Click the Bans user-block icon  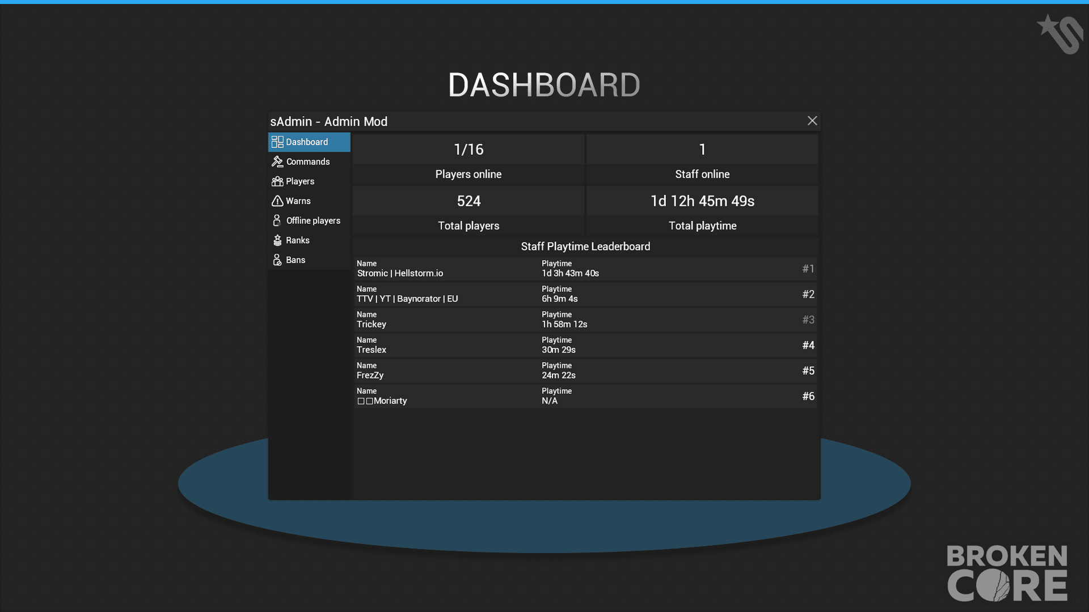277,260
